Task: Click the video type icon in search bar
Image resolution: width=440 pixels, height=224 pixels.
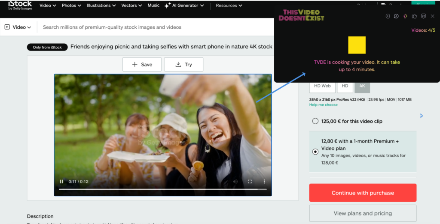Action: 7,27
